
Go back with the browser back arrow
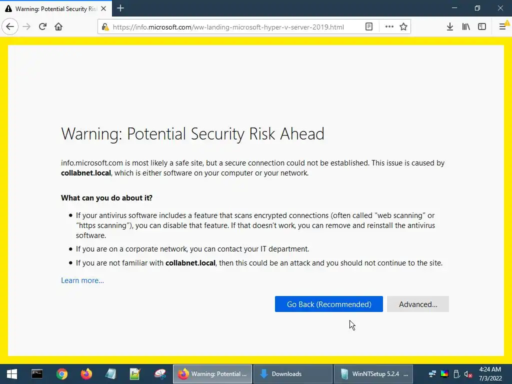(x=10, y=27)
